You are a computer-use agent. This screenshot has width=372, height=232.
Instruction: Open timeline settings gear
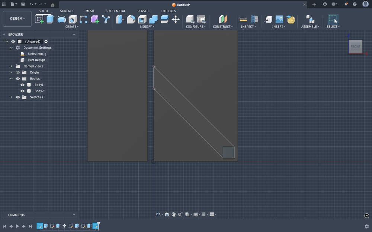367,226
